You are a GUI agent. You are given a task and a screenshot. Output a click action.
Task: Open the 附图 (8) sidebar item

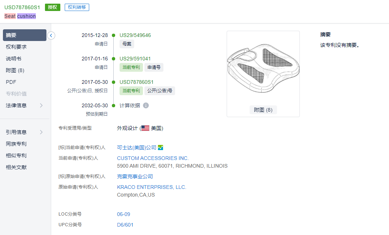coord(15,70)
